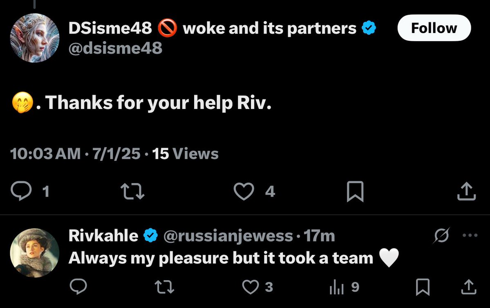Screen dimensions: 490x308
Task: Open the 15 Views count
Action: pyautogui.click(x=185, y=154)
